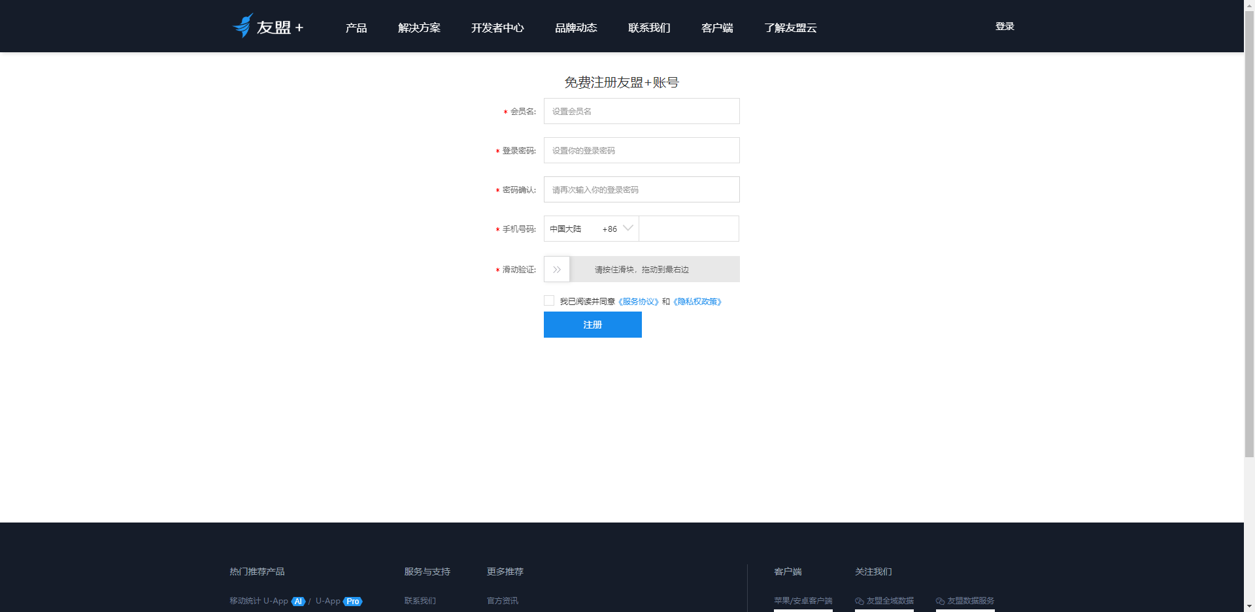
Task: Open the 《服务协议》 link
Action: click(x=639, y=301)
